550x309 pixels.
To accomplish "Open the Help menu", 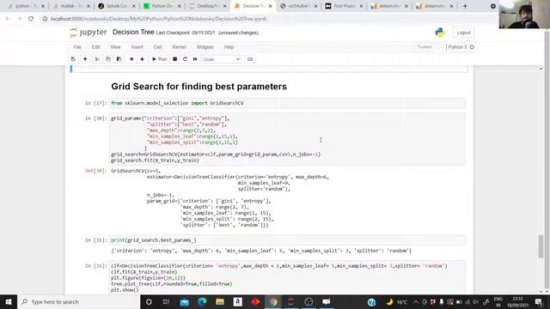I will coord(229,47).
